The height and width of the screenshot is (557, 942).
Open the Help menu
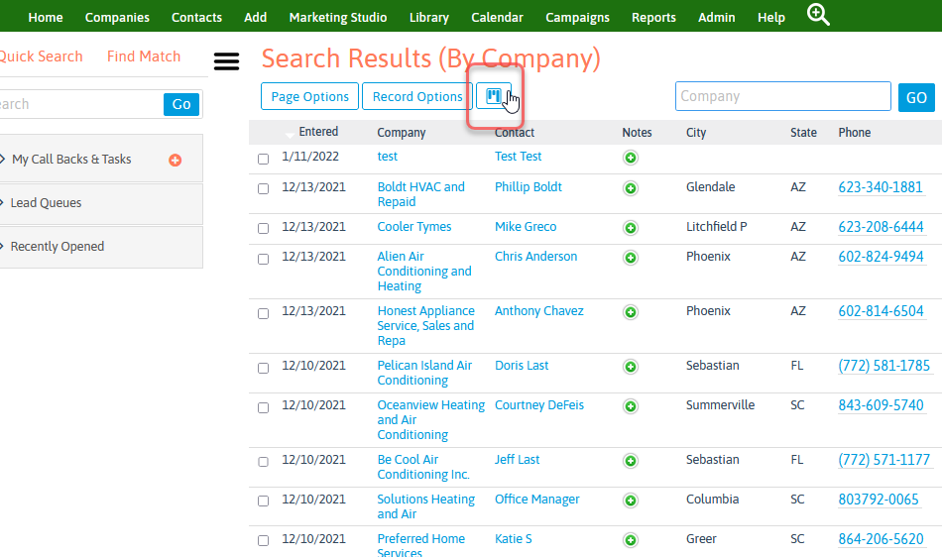(770, 18)
